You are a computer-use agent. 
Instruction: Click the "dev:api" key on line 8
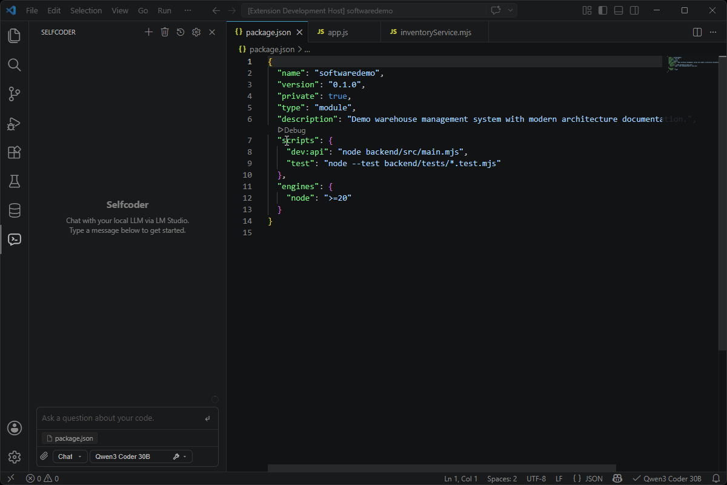(308, 152)
